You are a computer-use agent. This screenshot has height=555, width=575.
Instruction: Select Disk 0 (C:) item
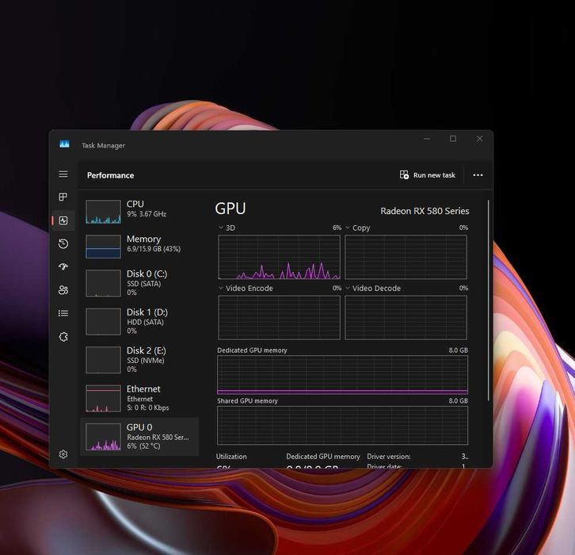click(x=139, y=283)
